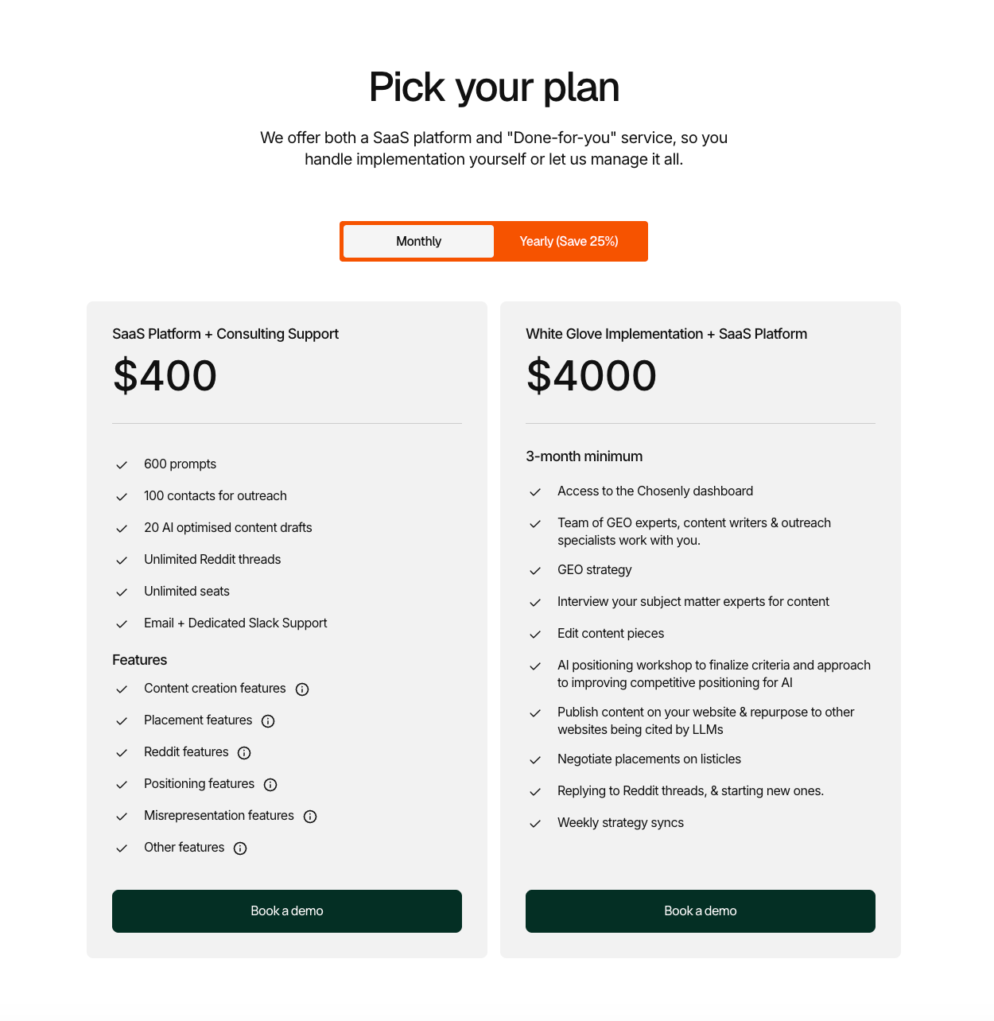Click checkmark beside Weekly strategy syncs

[x=535, y=824]
